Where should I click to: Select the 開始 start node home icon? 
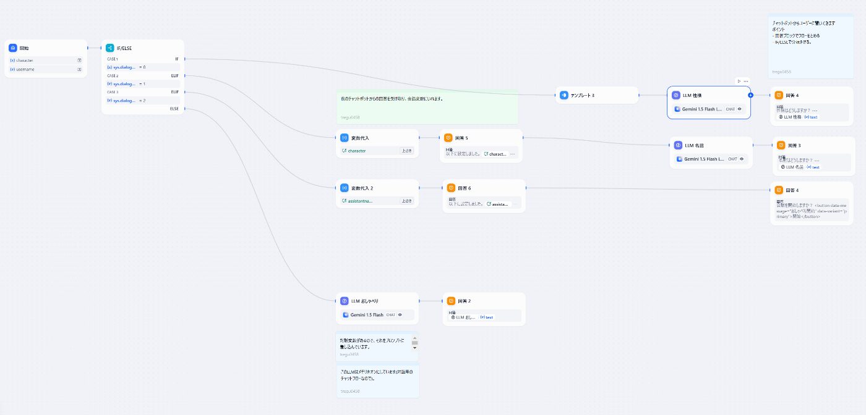click(x=12, y=48)
